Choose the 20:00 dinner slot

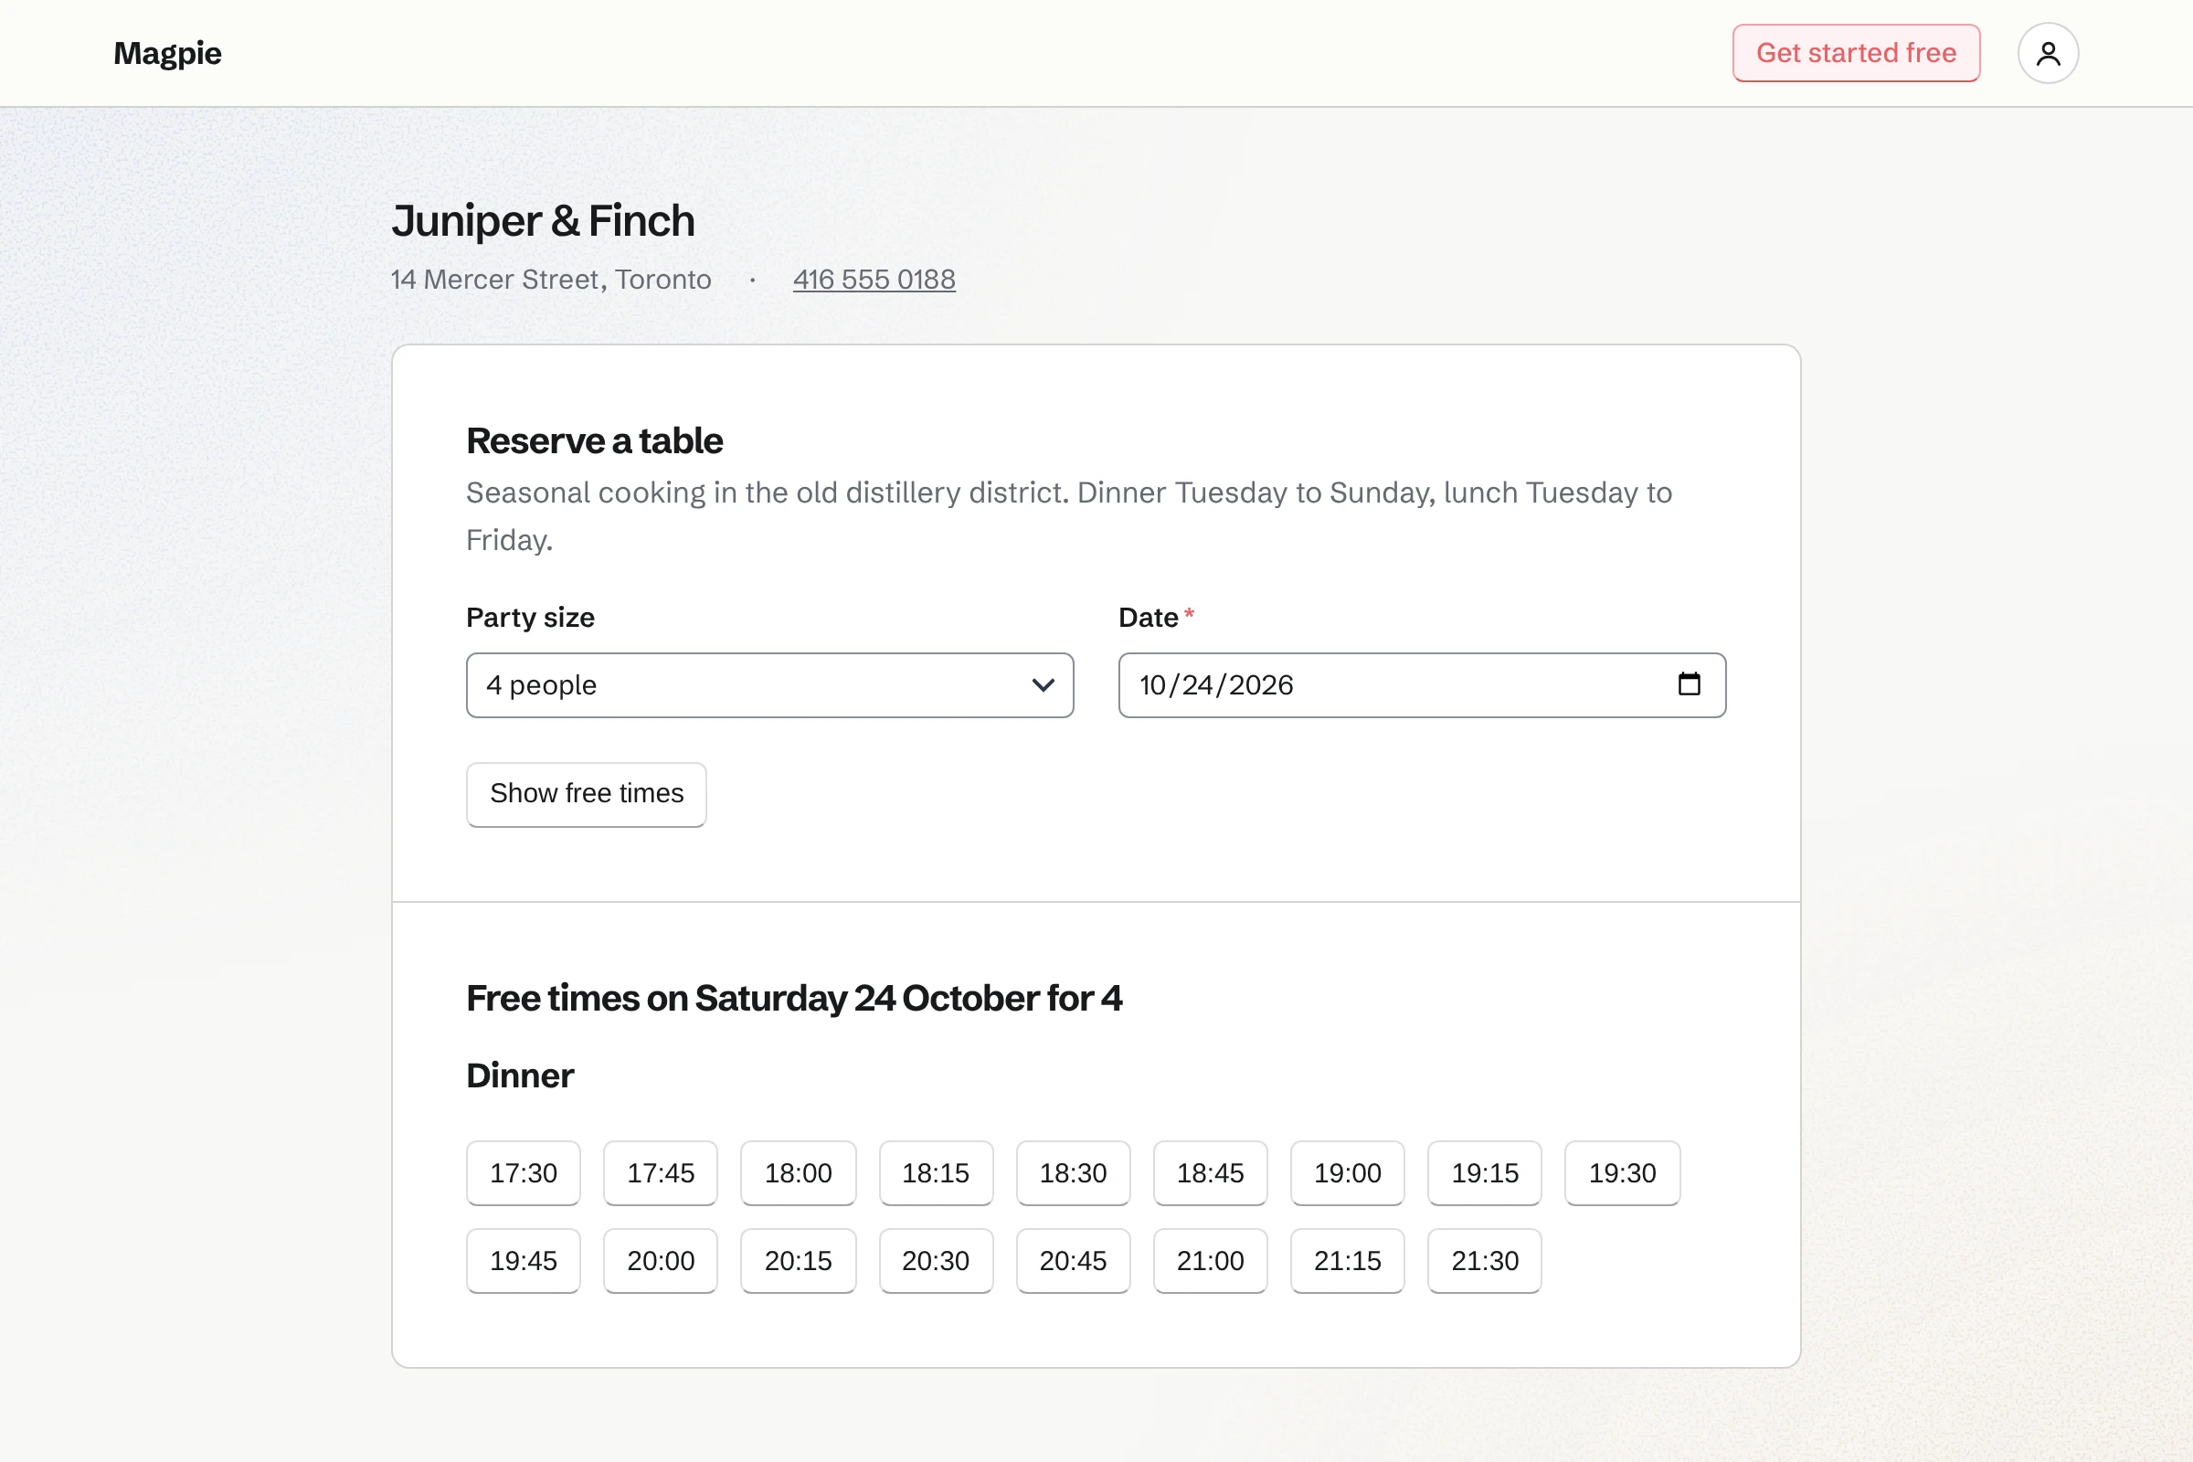pyautogui.click(x=660, y=1261)
